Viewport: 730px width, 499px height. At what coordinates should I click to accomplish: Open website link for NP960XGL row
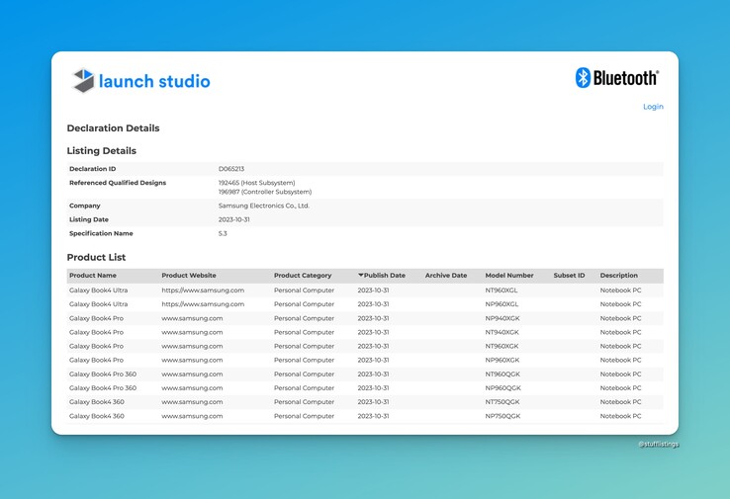tap(203, 304)
